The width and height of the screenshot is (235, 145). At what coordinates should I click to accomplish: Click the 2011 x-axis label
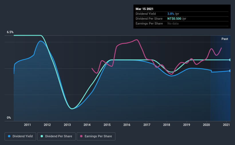click(x=27, y=125)
